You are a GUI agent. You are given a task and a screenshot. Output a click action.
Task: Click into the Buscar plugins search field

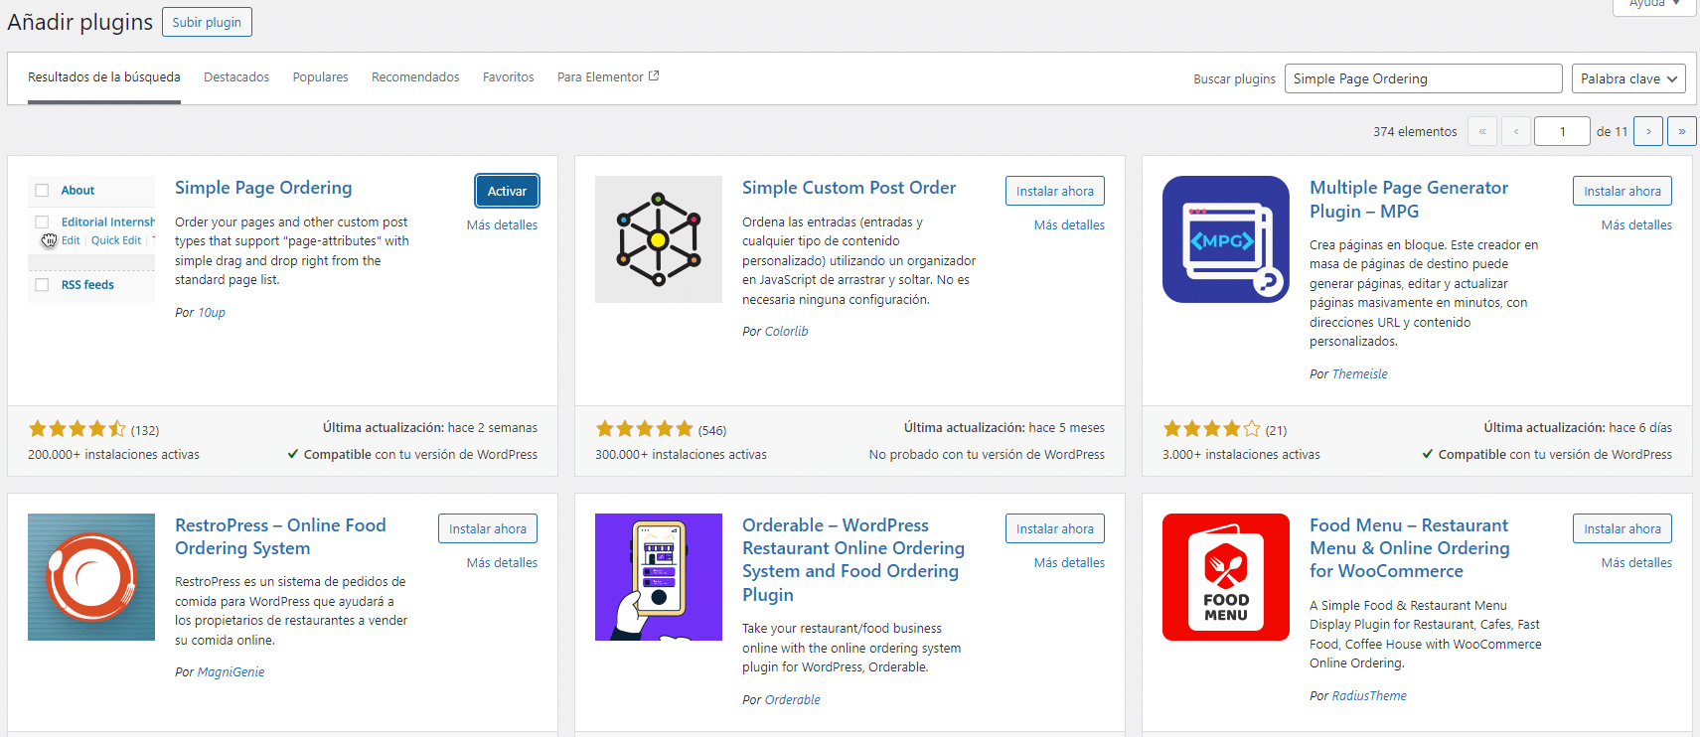tap(1422, 78)
